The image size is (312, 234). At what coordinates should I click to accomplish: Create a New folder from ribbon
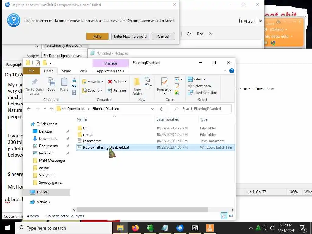click(x=137, y=86)
